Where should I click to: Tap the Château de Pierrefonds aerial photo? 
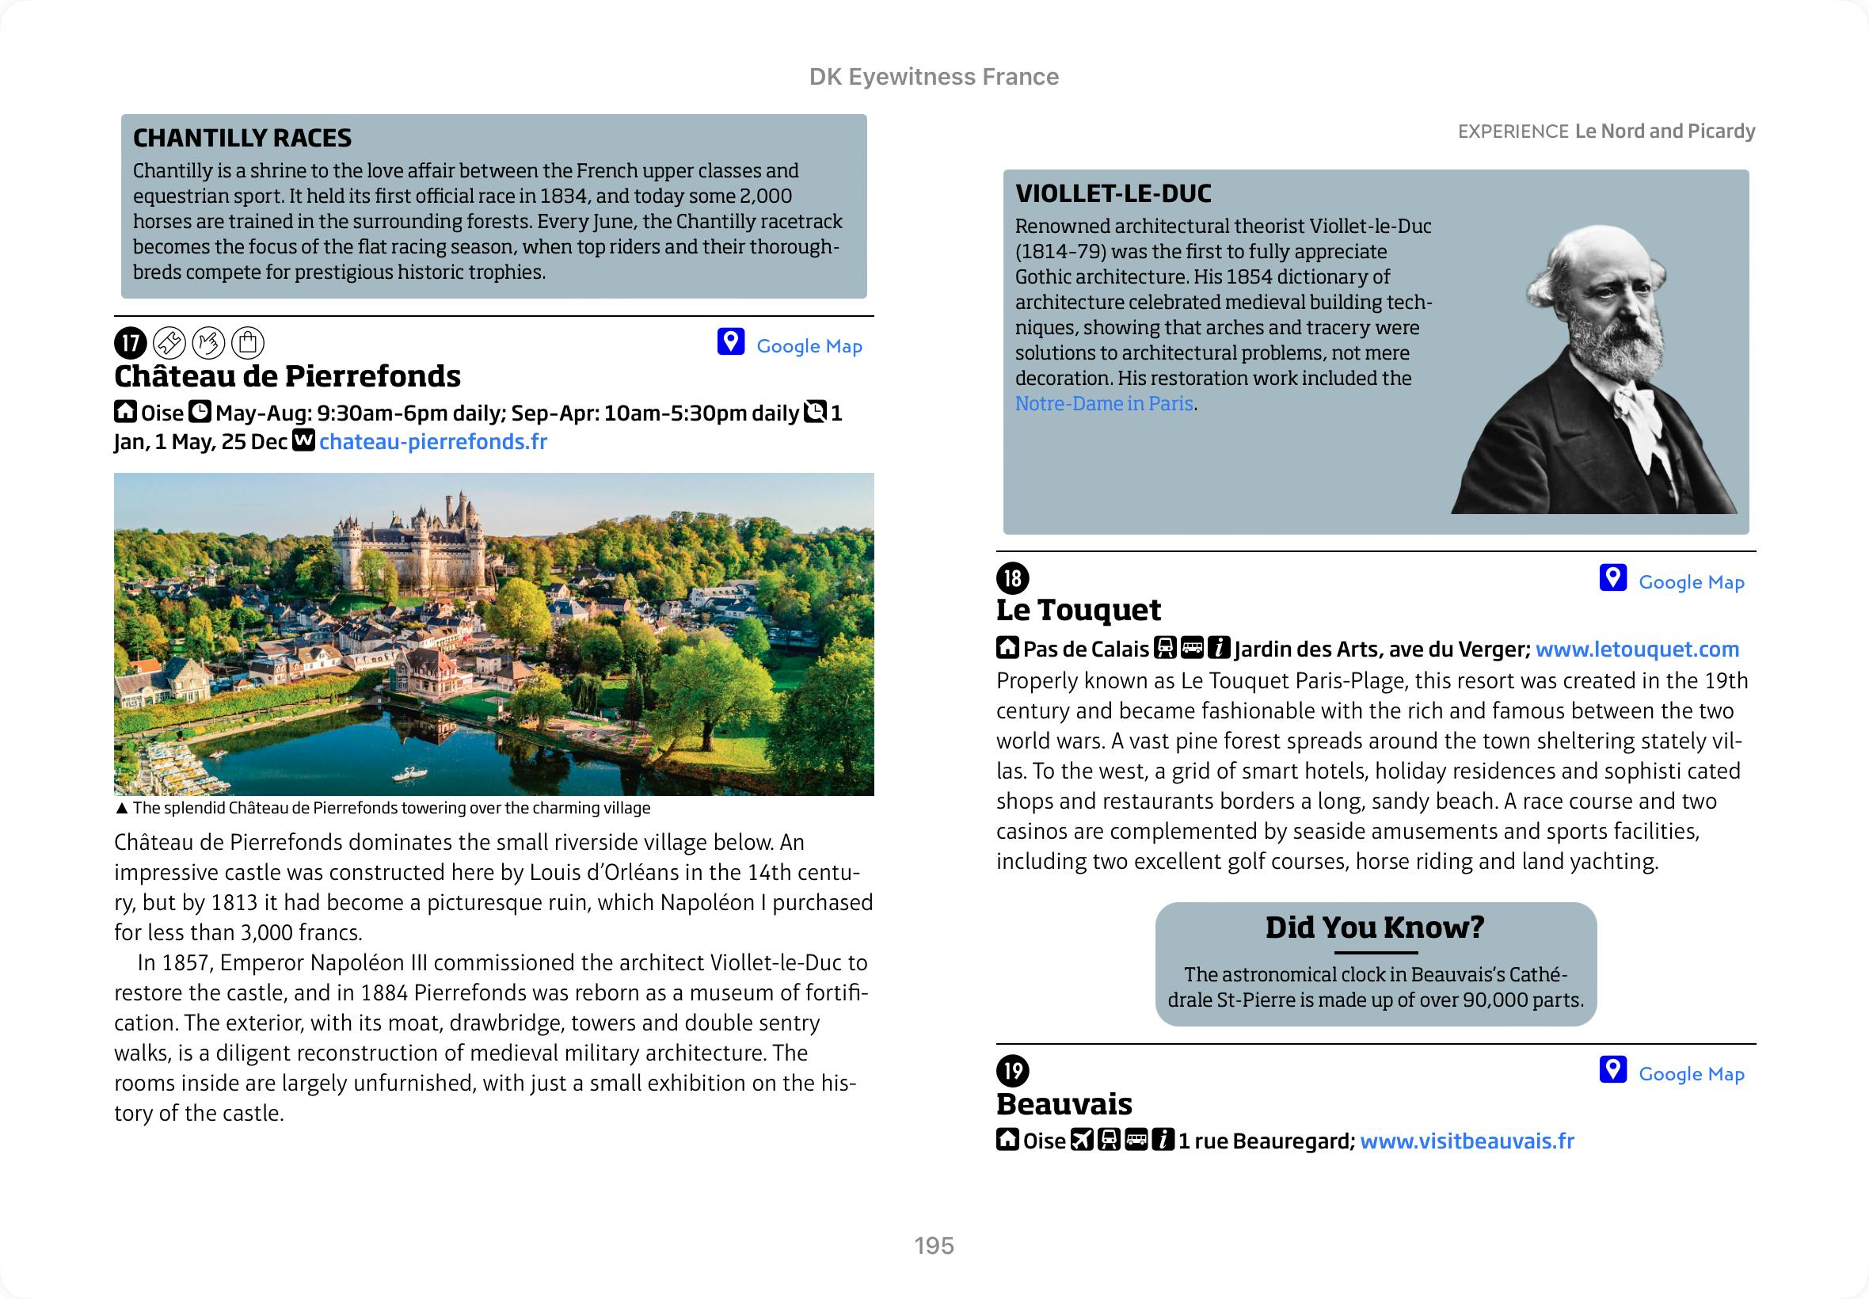tap(494, 634)
